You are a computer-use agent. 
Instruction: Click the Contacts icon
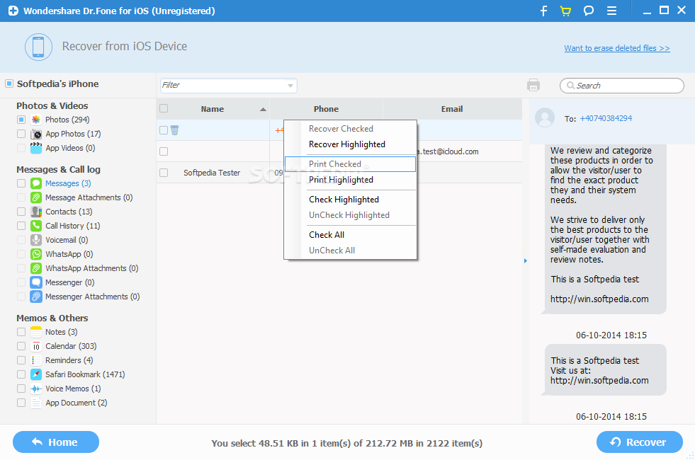point(36,212)
